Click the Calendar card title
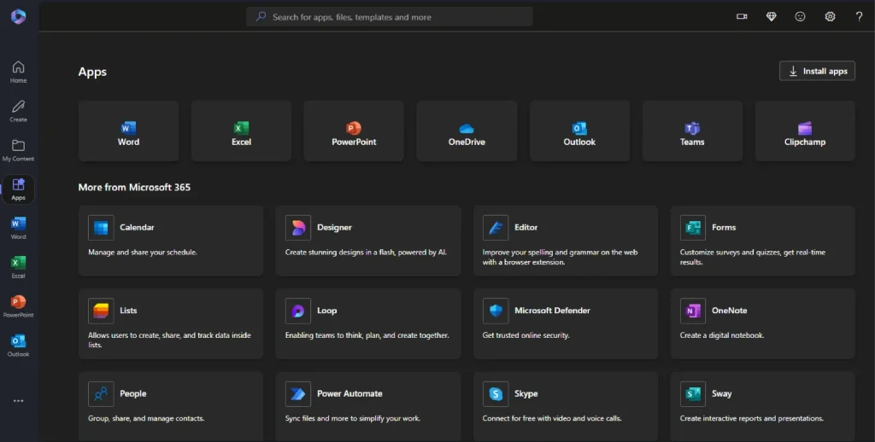The width and height of the screenshot is (875, 442). click(x=137, y=227)
